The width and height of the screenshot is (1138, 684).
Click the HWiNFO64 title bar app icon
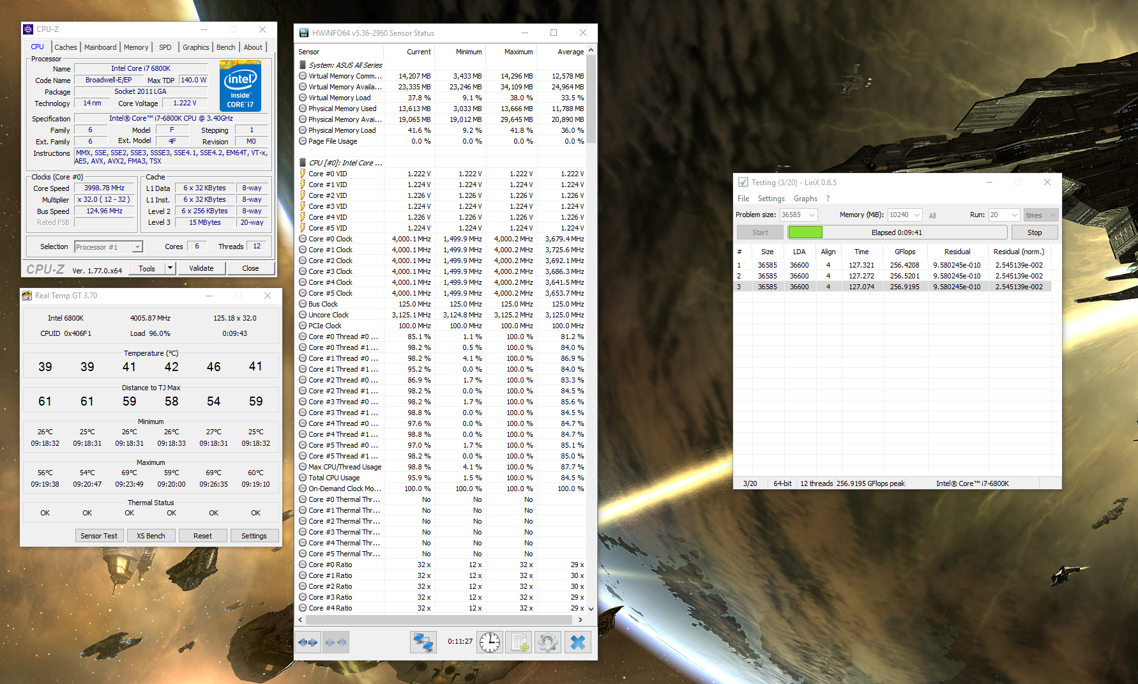point(303,33)
